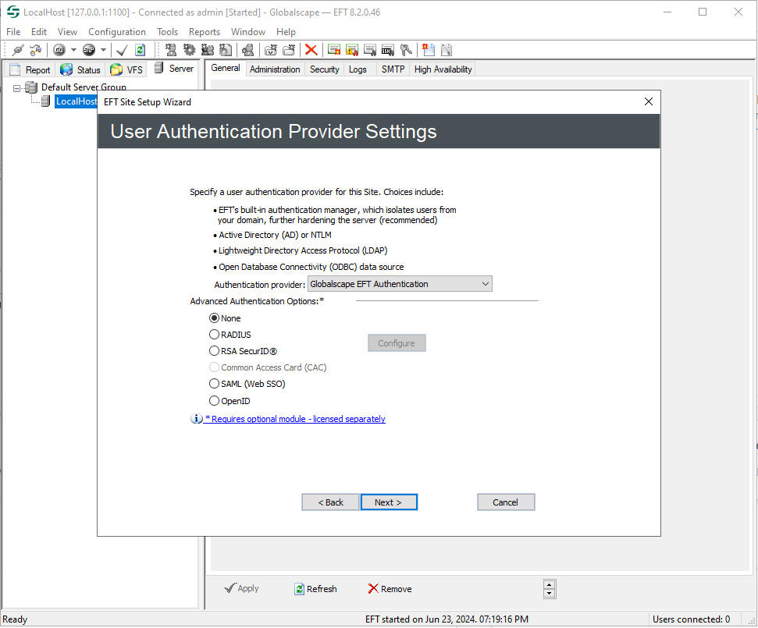Switch to the Report tab
Screen dimensions: 758x628
(30, 69)
